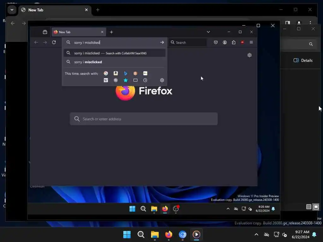Click inner VM Firefox taskbar icon
This screenshot has width=323, height=242.
[x=165, y=209]
